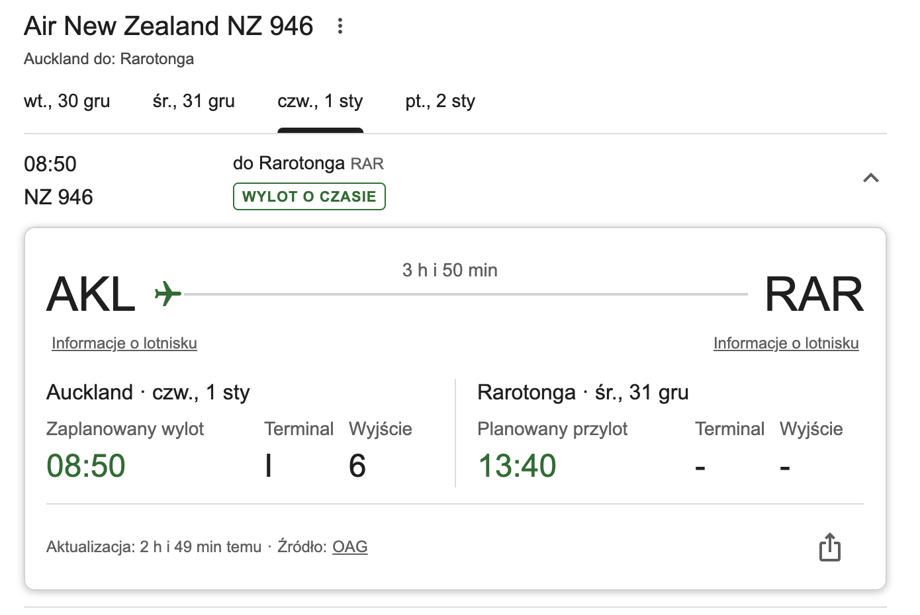
Task: Click the RAR airport code heading
Action: tap(814, 294)
